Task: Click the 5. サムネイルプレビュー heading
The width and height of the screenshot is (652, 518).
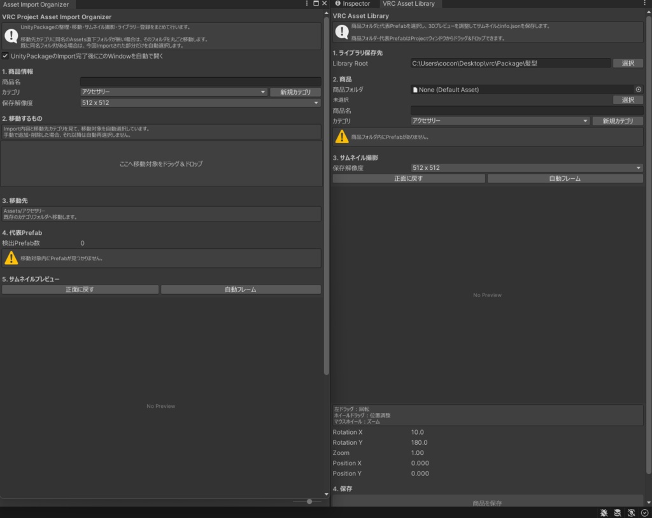Action: [x=31, y=279]
